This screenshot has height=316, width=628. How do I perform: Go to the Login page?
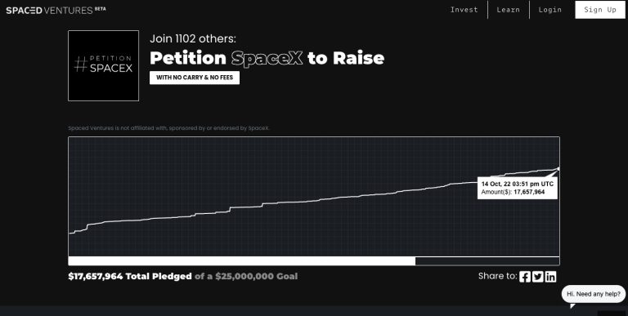coord(549,10)
